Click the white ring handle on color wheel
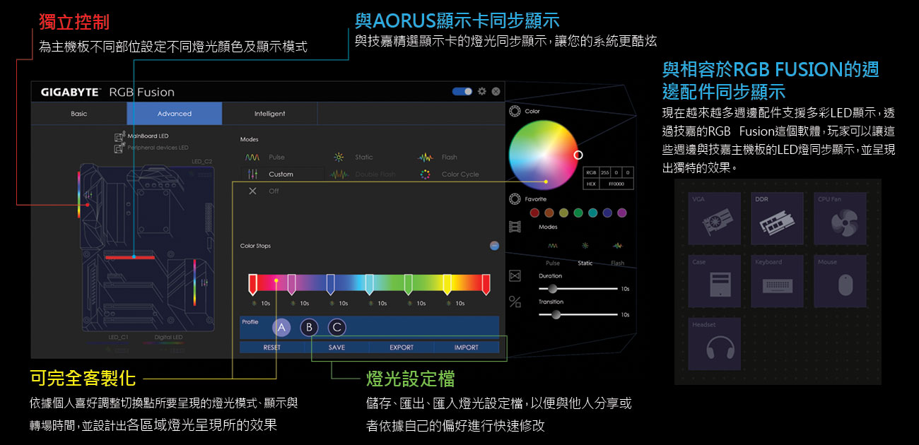Screen dimensions: 919x445 pyautogui.click(x=578, y=155)
